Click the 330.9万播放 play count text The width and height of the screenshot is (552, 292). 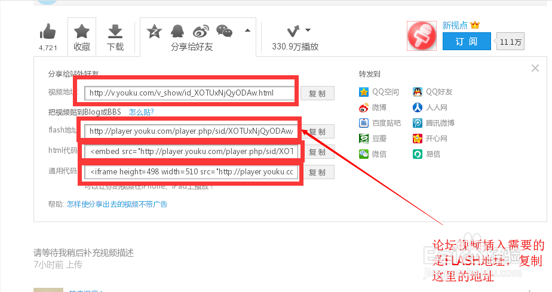[x=295, y=47]
